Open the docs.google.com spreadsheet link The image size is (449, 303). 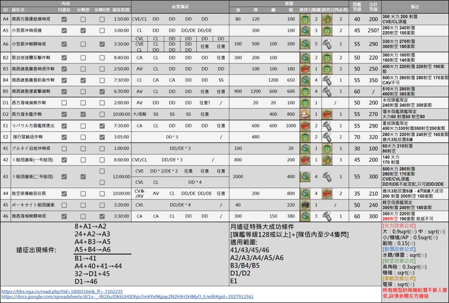click(x=127, y=297)
